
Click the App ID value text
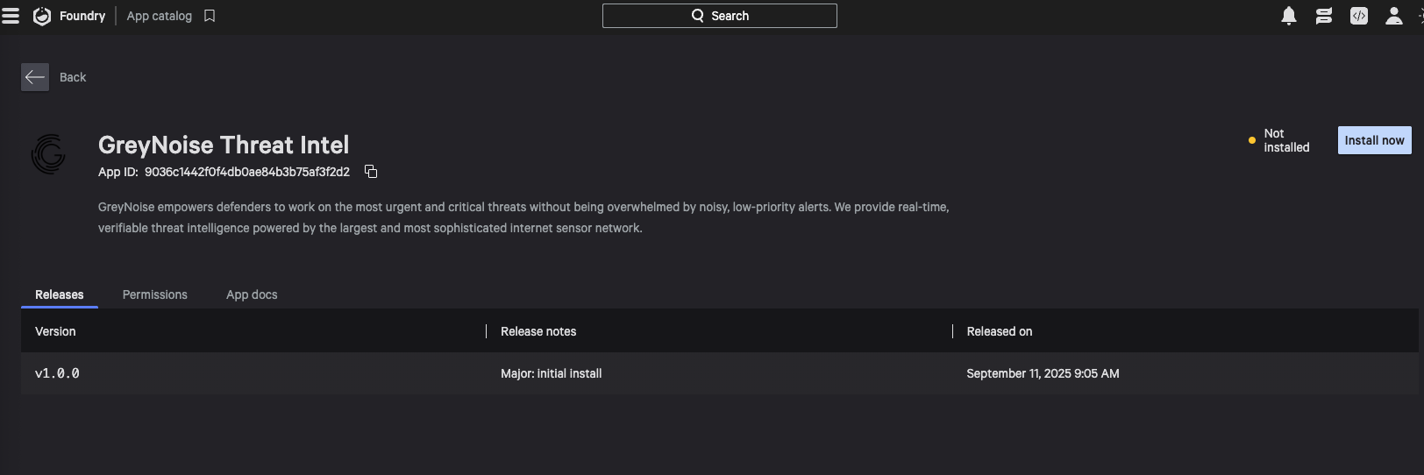[247, 172]
